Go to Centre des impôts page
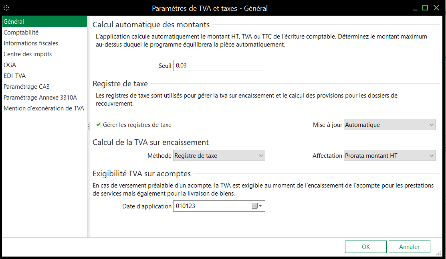Screen dimensions: 446x259 point(28,54)
